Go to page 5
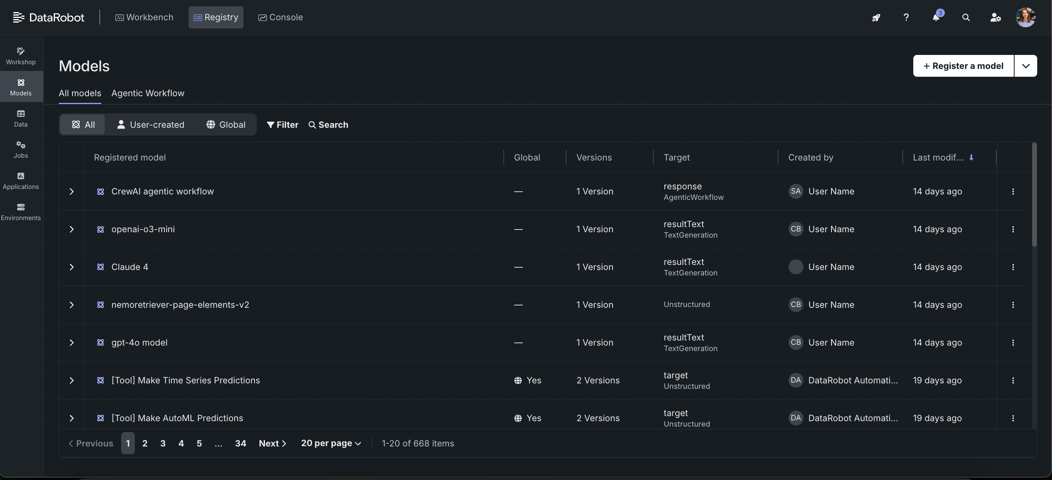The width and height of the screenshot is (1052, 480). coord(199,443)
